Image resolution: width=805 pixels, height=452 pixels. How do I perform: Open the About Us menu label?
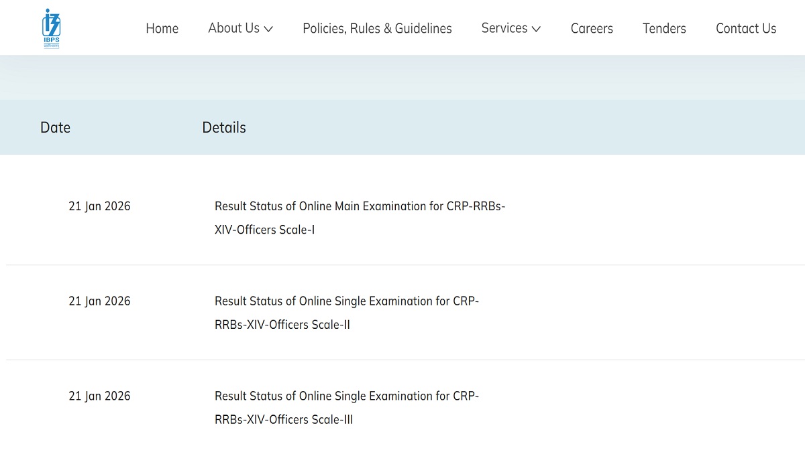point(233,28)
